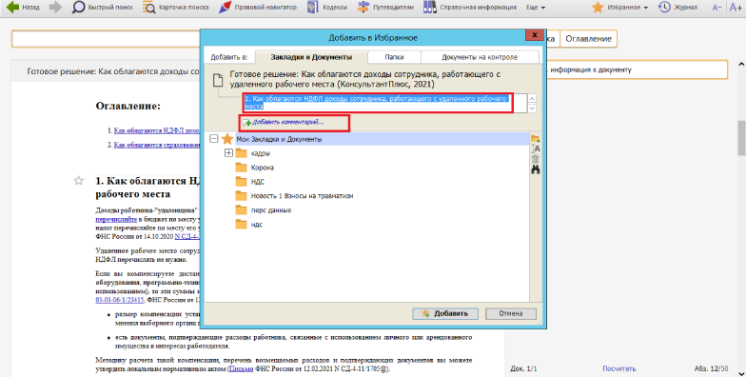The width and height of the screenshot is (746, 377).
Task: Click the Отмена button
Action: [510, 314]
